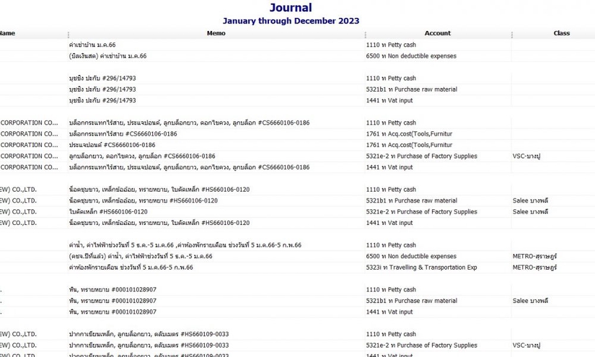The width and height of the screenshot is (595, 357).
Task: Select 1441 Vat input for #CS6660106-0186
Action: pyautogui.click(x=389, y=167)
